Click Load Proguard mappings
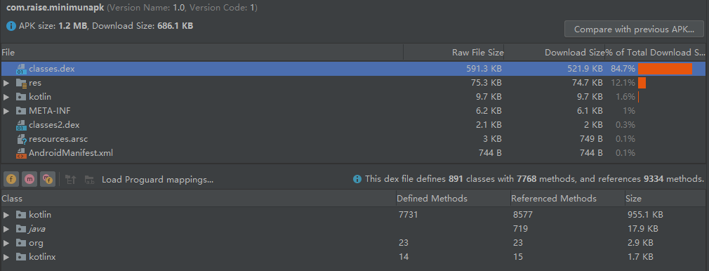The width and height of the screenshot is (709, 271). (x=157, y=180)
